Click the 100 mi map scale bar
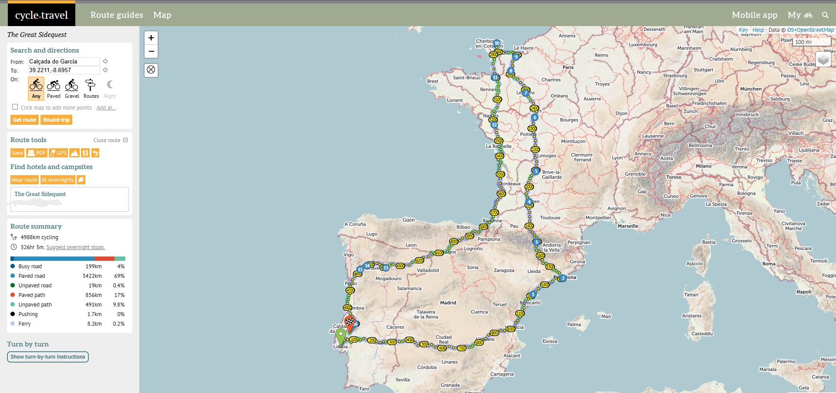 [812, 42]
